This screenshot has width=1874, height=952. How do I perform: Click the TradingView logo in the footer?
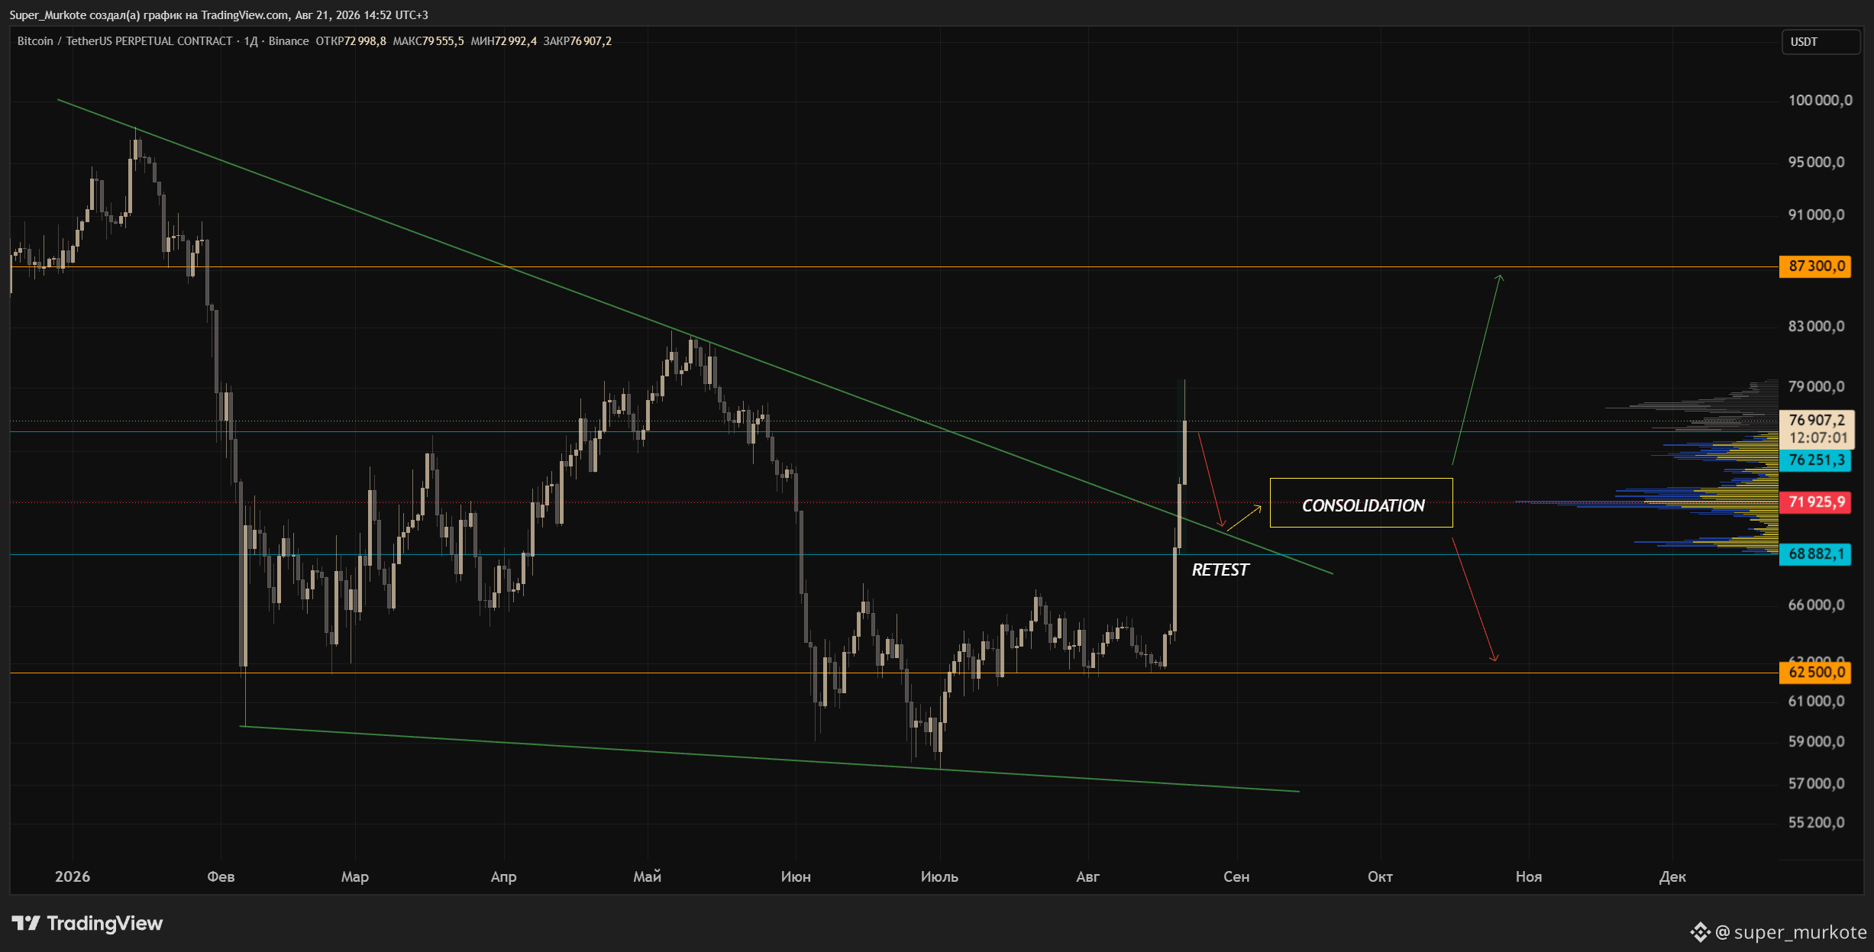87,924
